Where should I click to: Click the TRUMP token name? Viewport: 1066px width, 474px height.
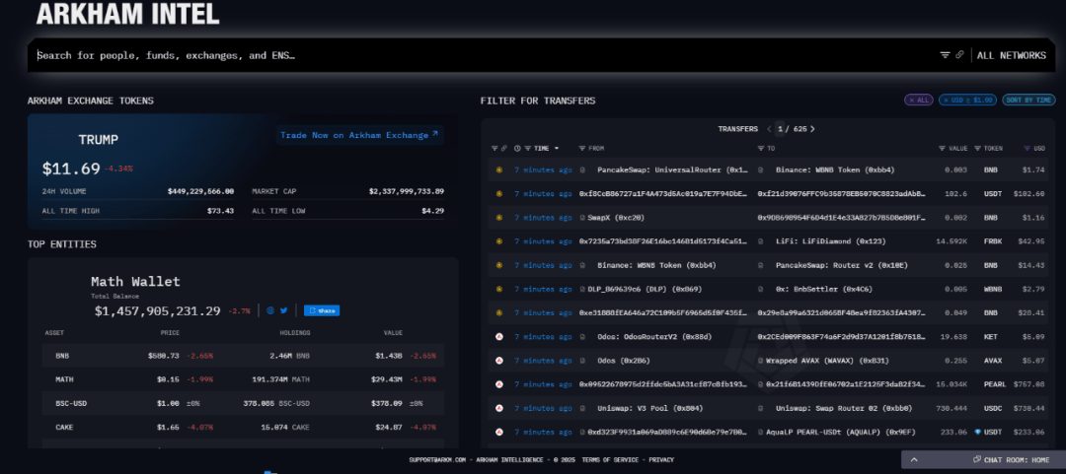coord(98,140)
